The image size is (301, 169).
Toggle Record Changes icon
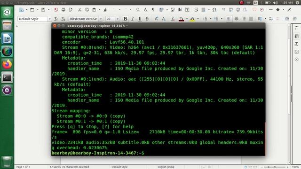261,10
